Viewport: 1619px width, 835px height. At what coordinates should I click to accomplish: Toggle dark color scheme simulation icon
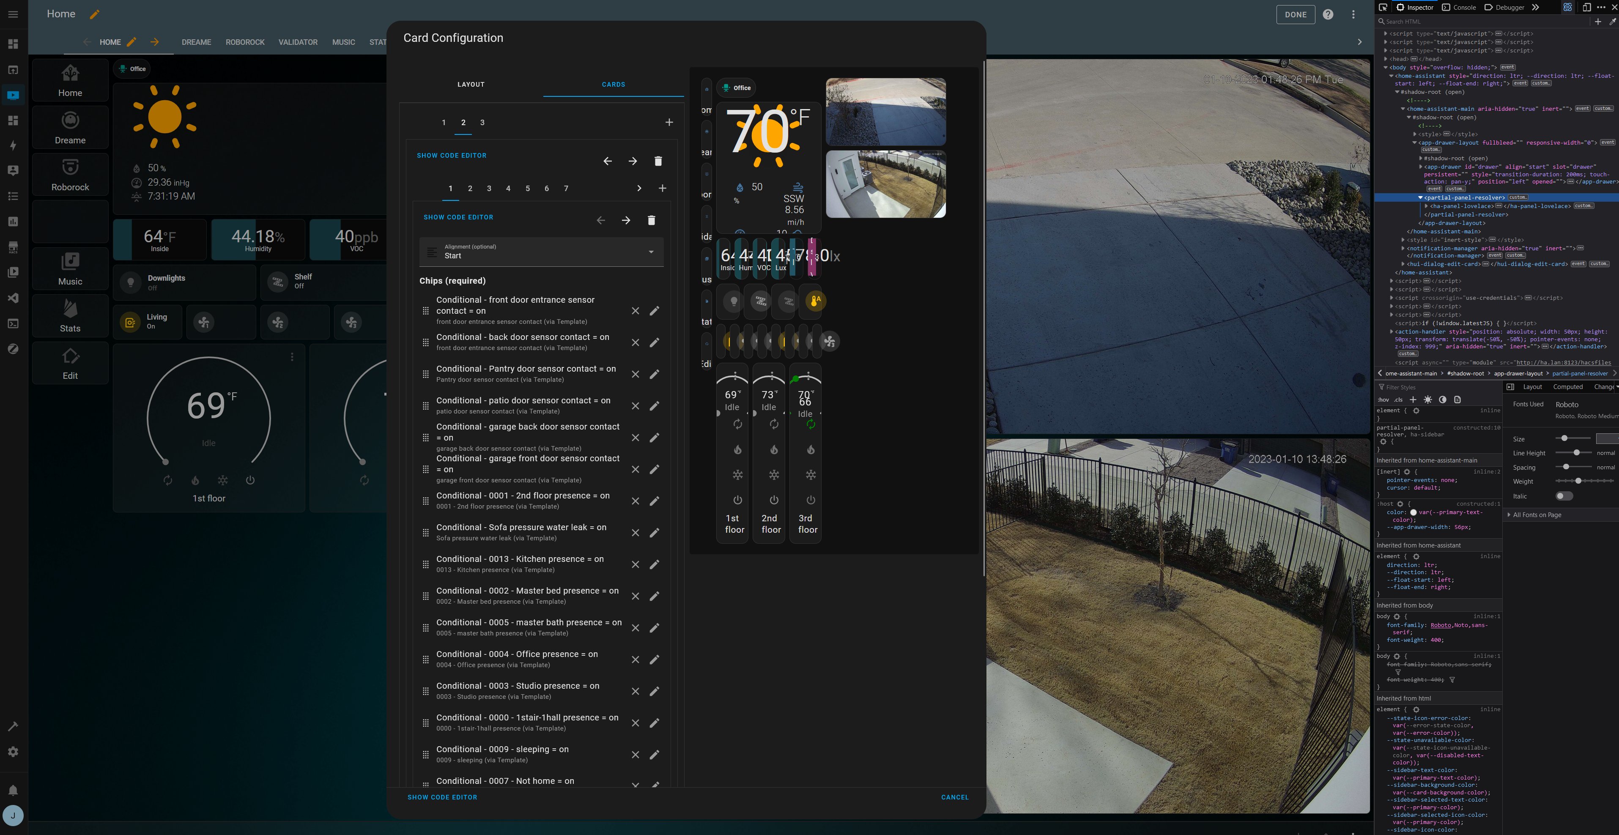click(x=1442, y=400)
